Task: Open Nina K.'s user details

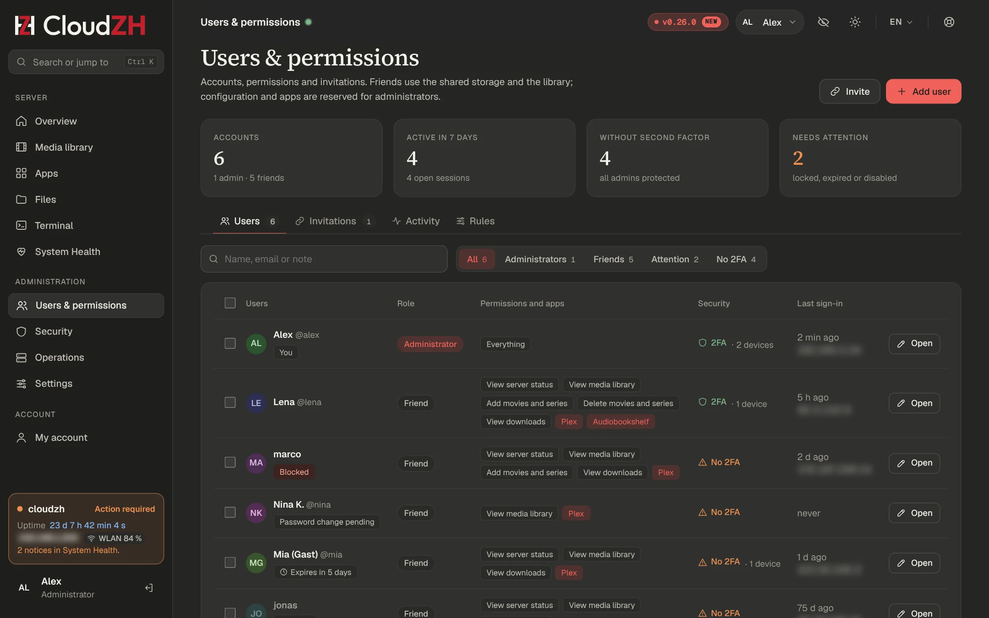Action: [914, 513]
